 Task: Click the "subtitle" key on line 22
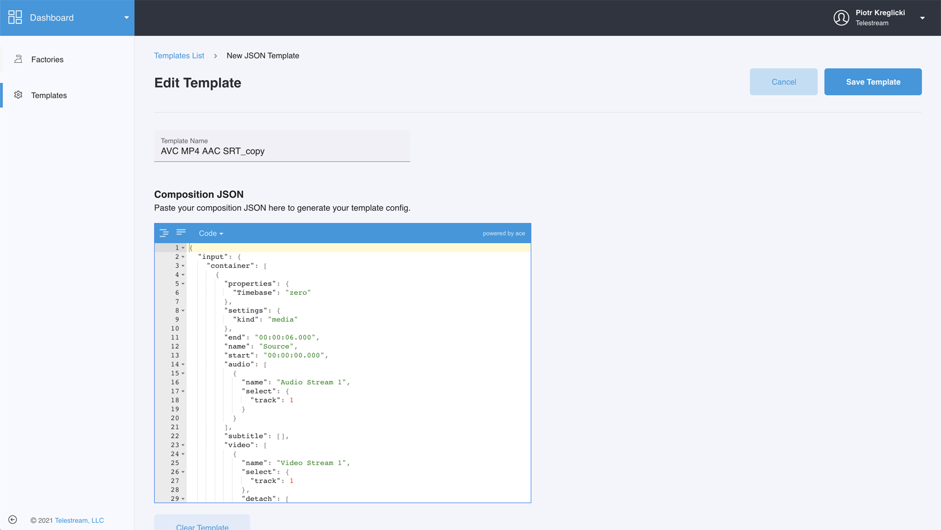click(x=246, y=436)
